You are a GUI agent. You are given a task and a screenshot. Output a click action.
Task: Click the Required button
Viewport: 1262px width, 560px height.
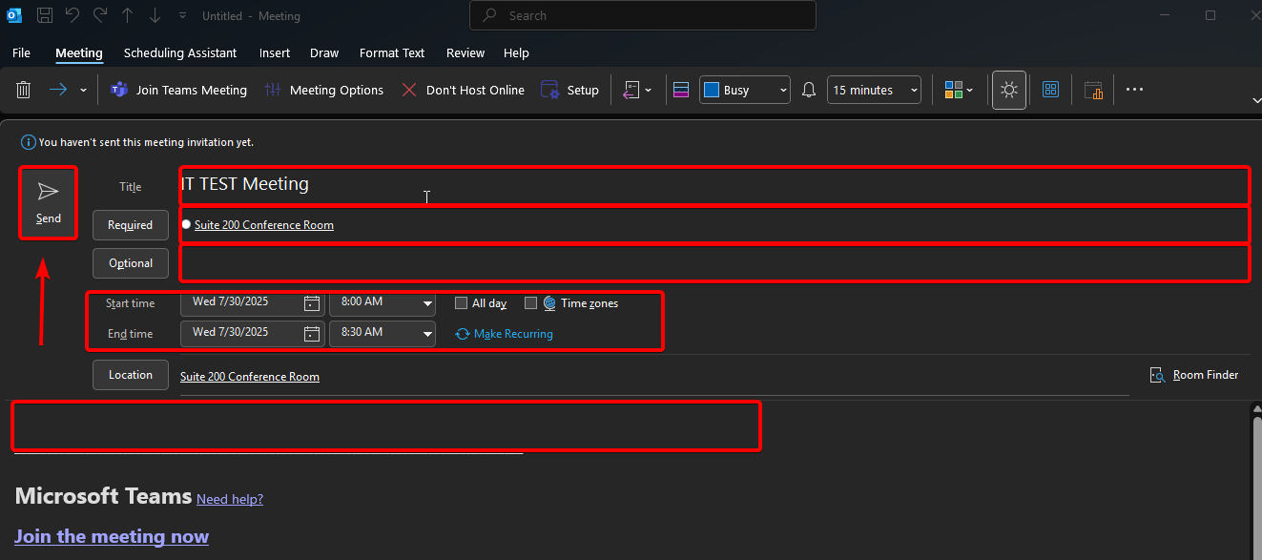(x=131, y=225)
